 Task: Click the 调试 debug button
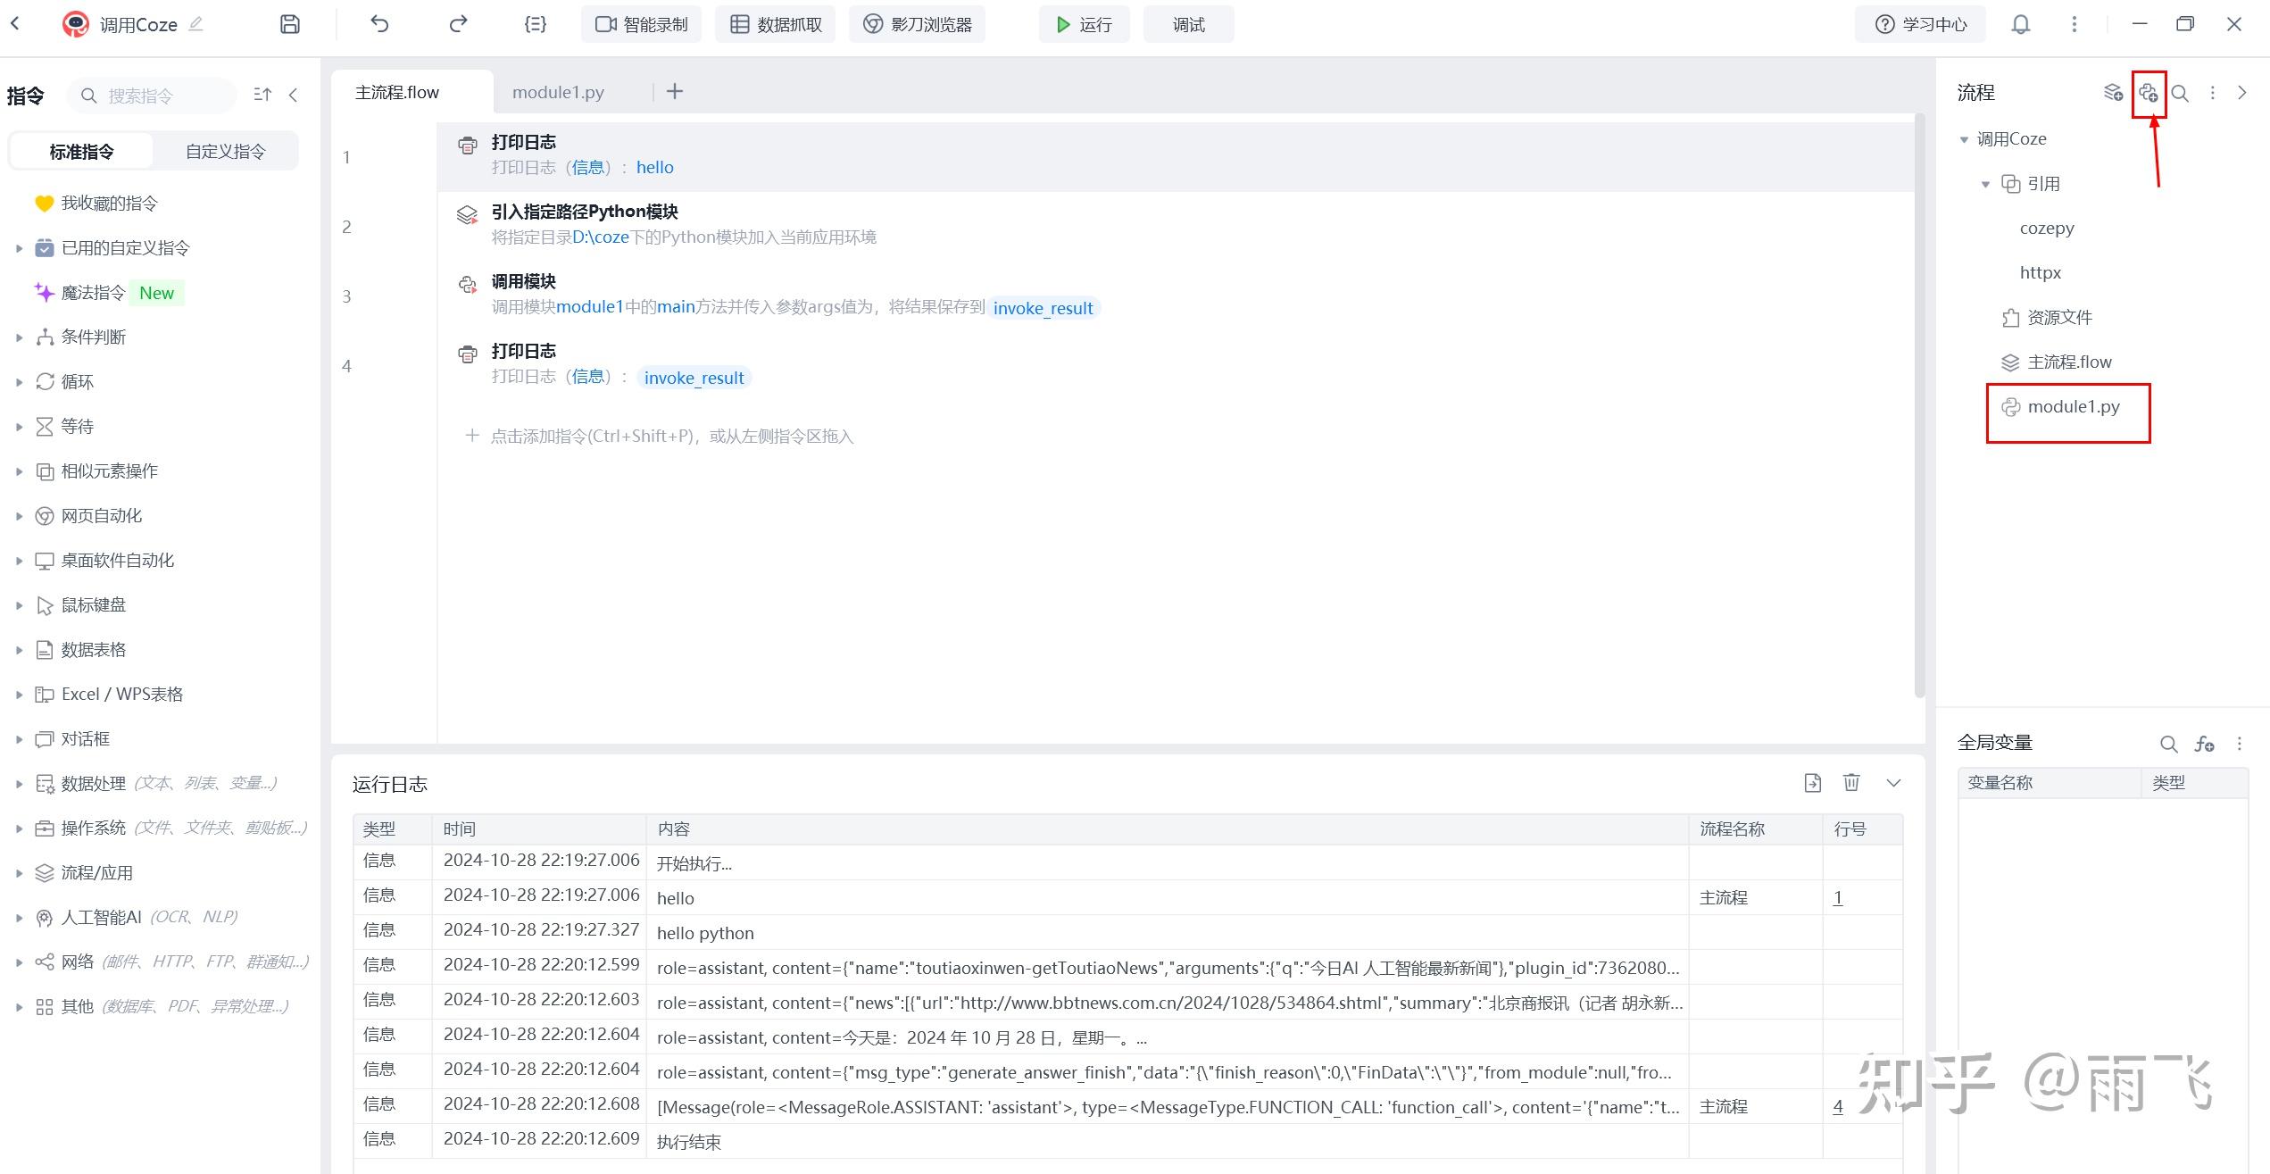[x=1188, y=24]
